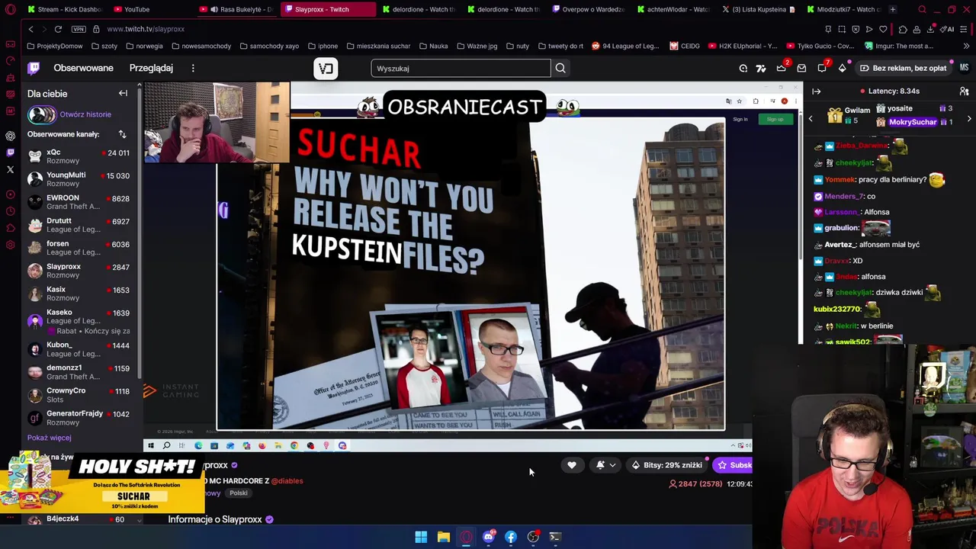Open the Twitch home logo

[34, 68]
